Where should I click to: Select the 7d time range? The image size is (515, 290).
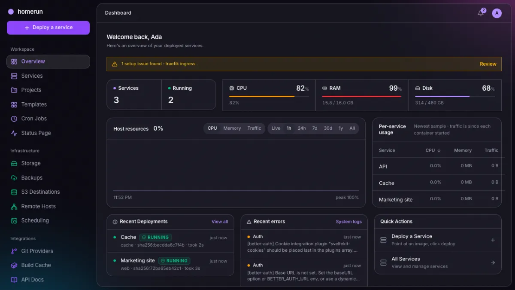315,128
